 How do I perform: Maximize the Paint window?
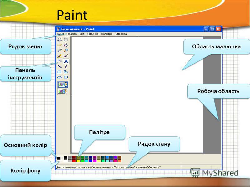[x=212, y=29]
